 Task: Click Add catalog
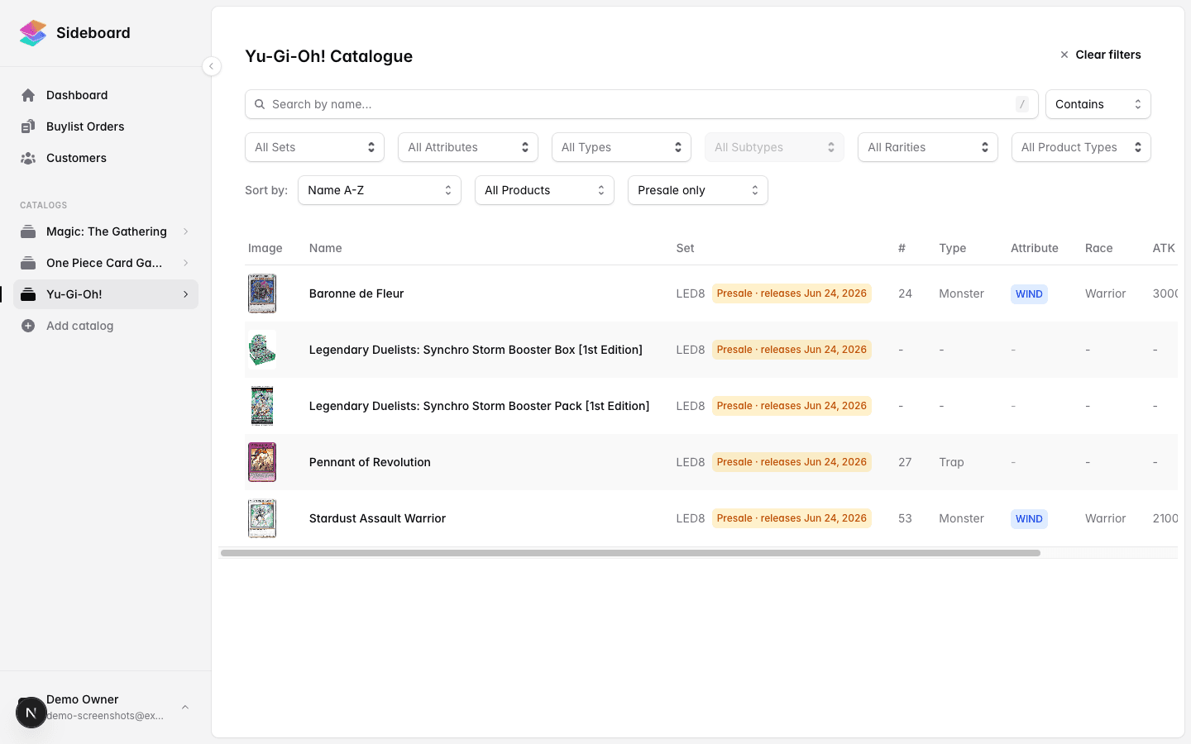click(106, 326)
